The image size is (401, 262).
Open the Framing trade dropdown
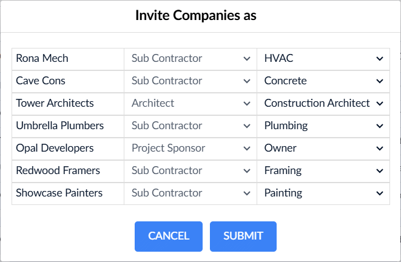click(x=323, y=171)
